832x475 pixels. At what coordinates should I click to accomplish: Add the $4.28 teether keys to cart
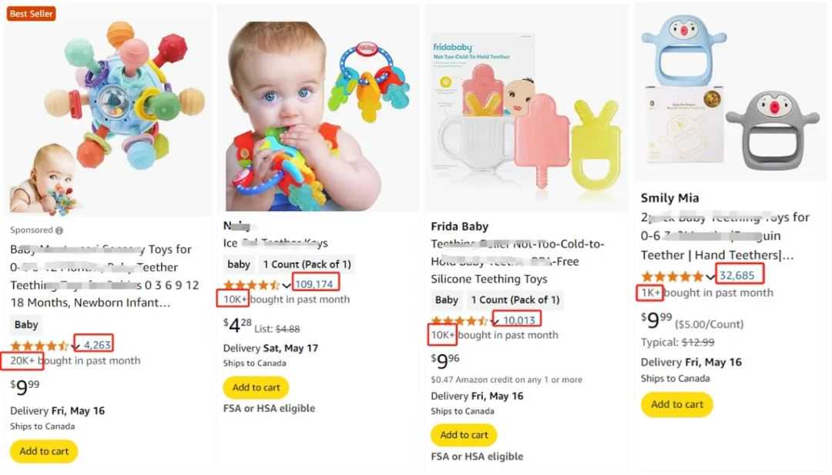click(257, 387)
